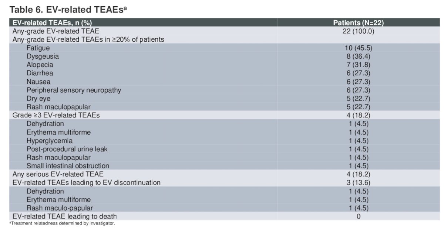Viewport: 444px width, 230px height.
Task: Select the Patients (N=22) column header
Action: (358, 23)
